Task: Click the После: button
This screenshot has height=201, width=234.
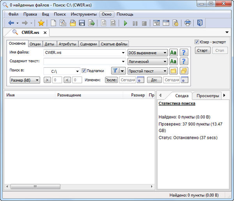Action: (x=111, y=80)
